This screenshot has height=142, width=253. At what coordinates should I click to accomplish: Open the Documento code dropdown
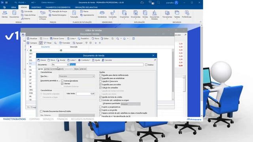(68, 65)
